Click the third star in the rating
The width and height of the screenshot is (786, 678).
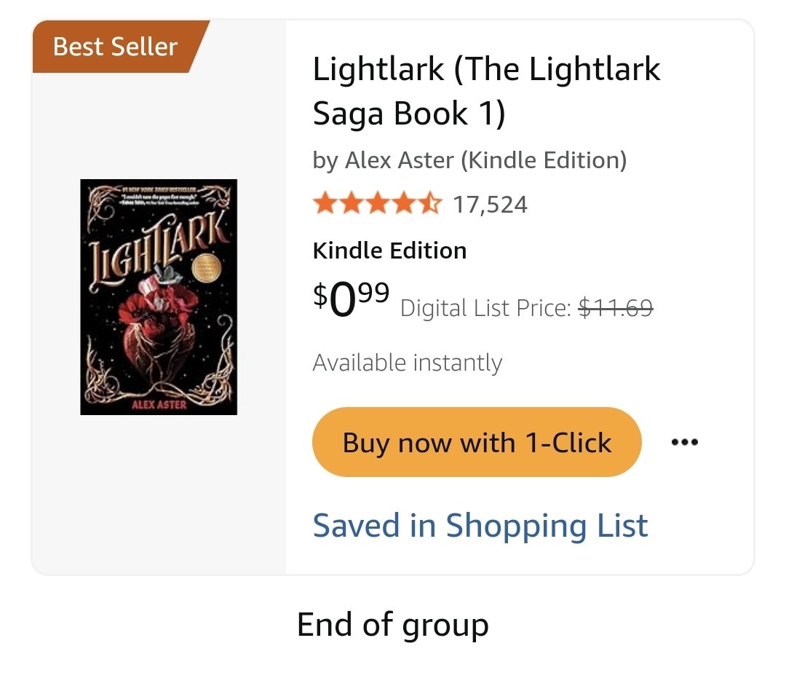378,204
